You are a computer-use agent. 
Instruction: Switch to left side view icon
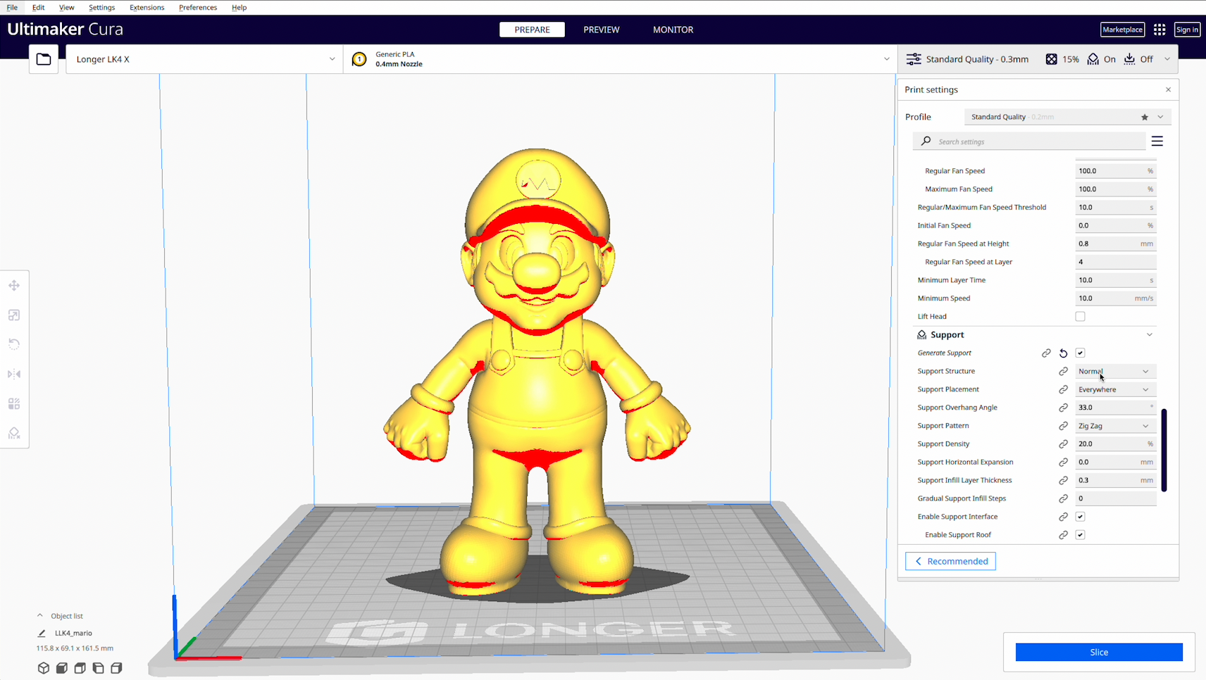point(99,668)
